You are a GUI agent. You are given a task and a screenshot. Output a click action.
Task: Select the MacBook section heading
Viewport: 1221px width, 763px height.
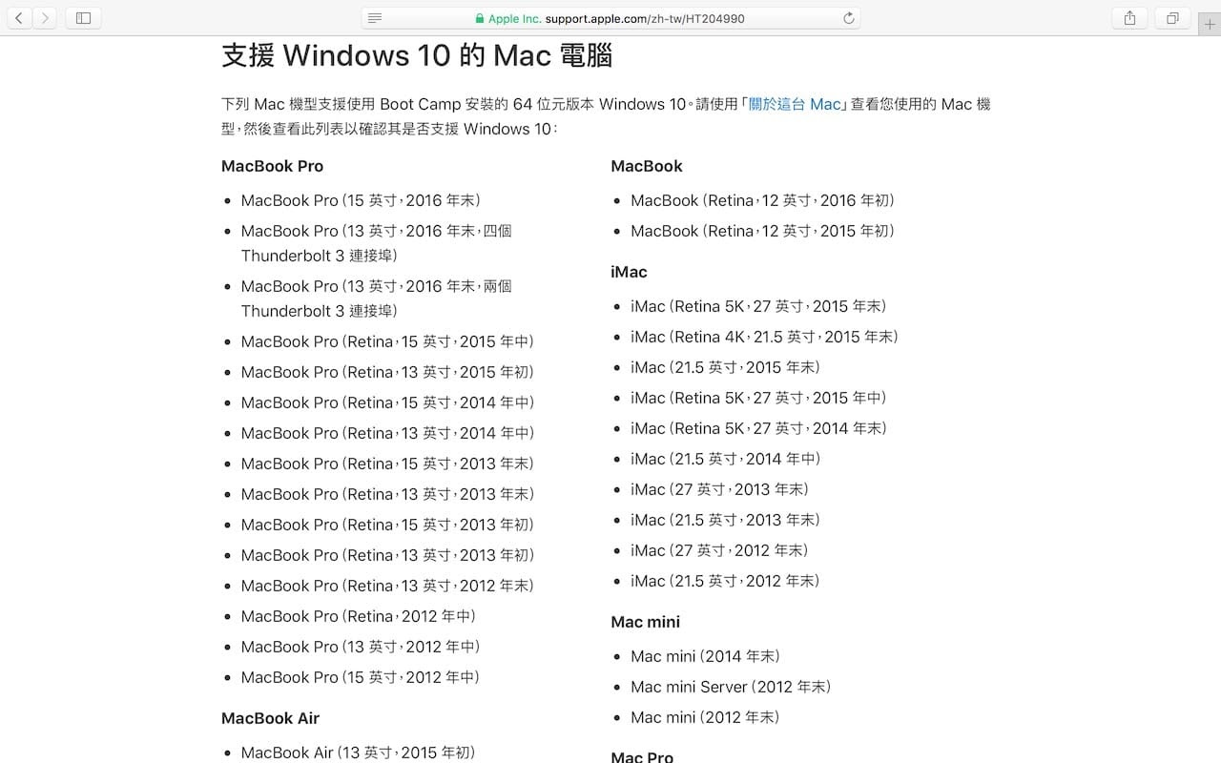[x=647, y=166]
